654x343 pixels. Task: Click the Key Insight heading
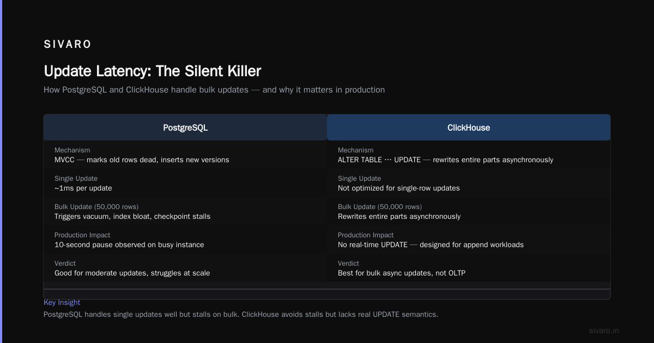62,303
